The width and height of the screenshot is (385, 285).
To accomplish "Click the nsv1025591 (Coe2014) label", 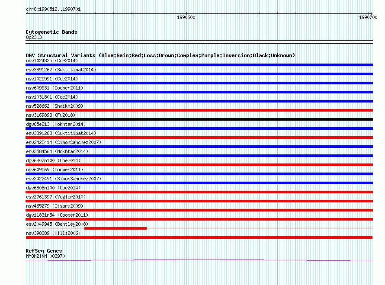I will click(52, 79).
